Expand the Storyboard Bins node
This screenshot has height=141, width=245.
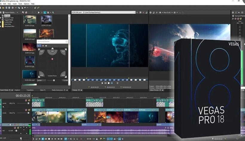point(1,26)
